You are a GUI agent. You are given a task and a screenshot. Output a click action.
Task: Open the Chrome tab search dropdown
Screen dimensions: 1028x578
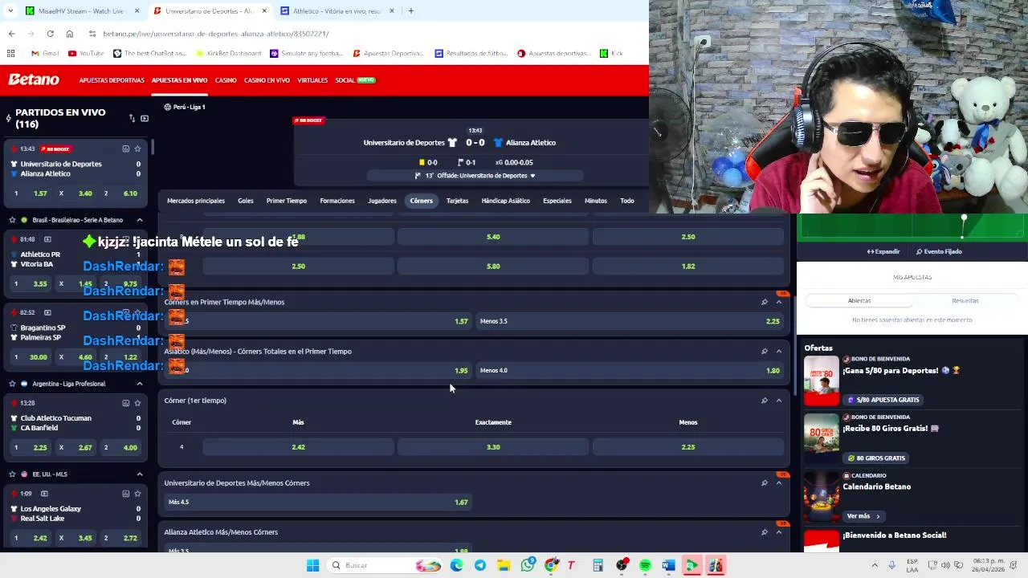(10, 11)
